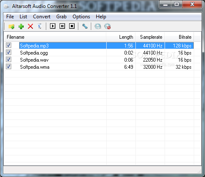205x177 pixels.
Task: Minimize the Altarsoft Audio Converter window
Action: [165, 4]
